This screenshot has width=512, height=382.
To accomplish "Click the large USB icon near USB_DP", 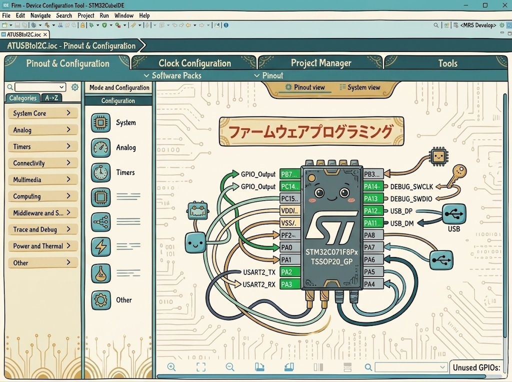I will coord(454,214).
